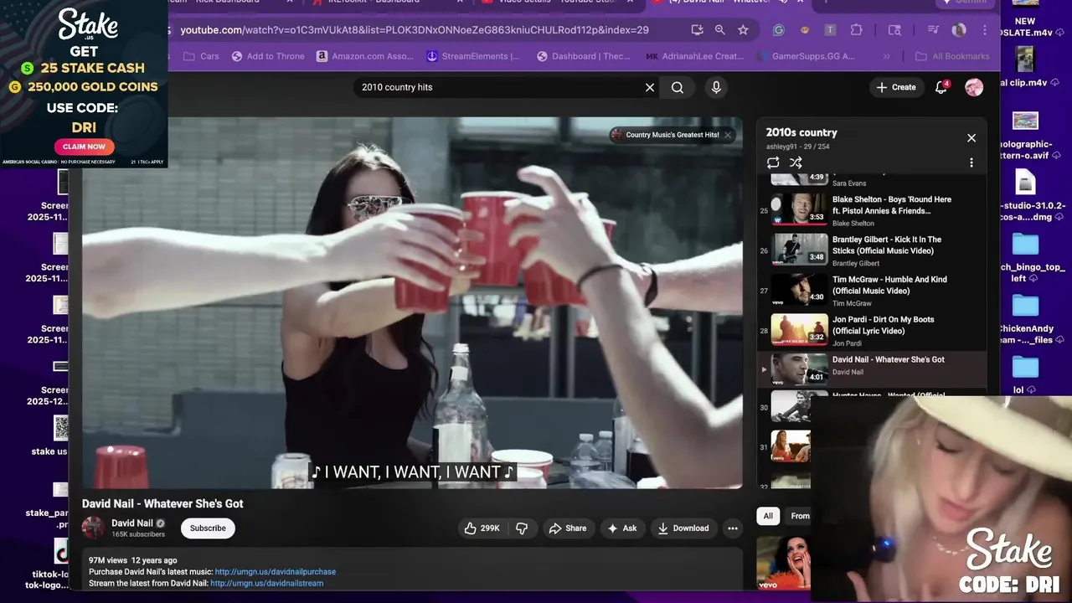Screen dimensions: 1072x603
Task: Open Chrome zoom magnifier in address bar
Action: point(719,30)
